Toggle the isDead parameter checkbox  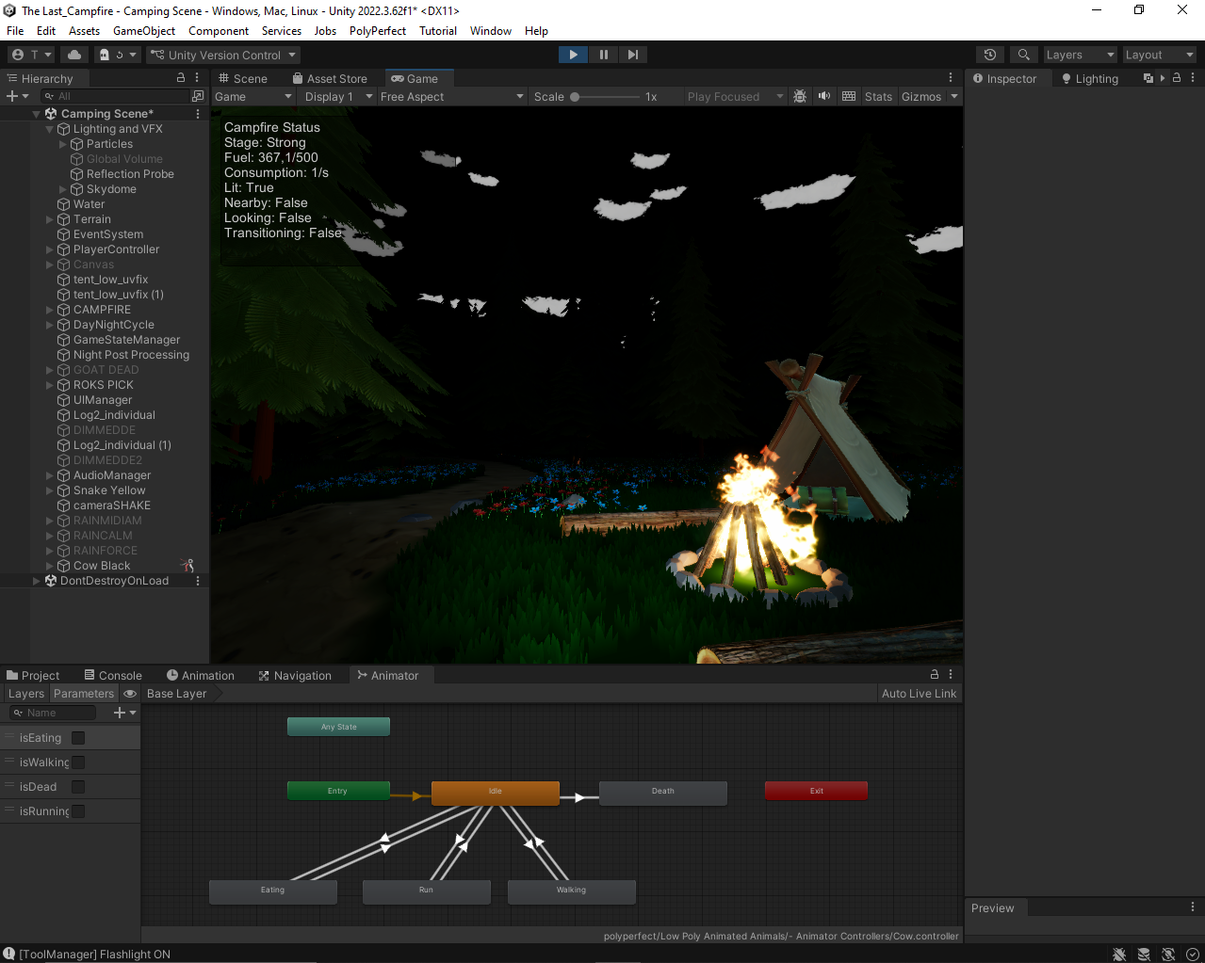[x=78, y=787]
